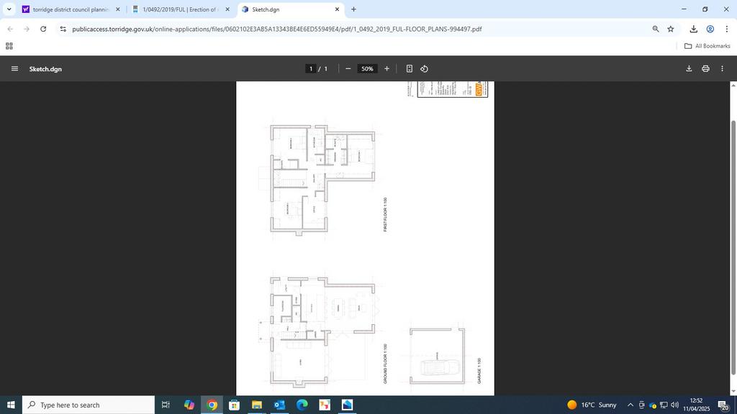This screenshot has height=414, width=737.
Task: Click the PDF vertical scrollbar
Action: coord(733,247)
